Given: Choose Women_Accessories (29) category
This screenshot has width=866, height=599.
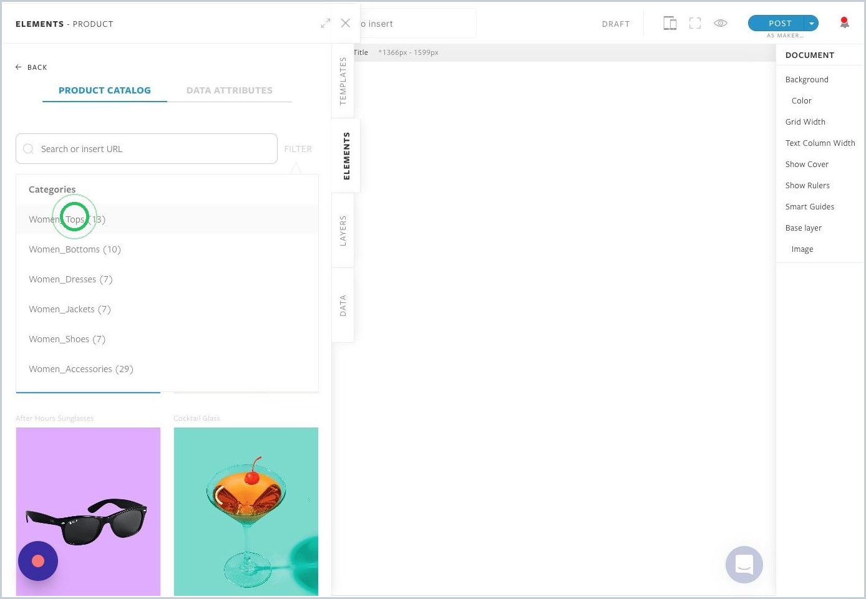Looking at the screenshot, I should (x=167, y=369).
